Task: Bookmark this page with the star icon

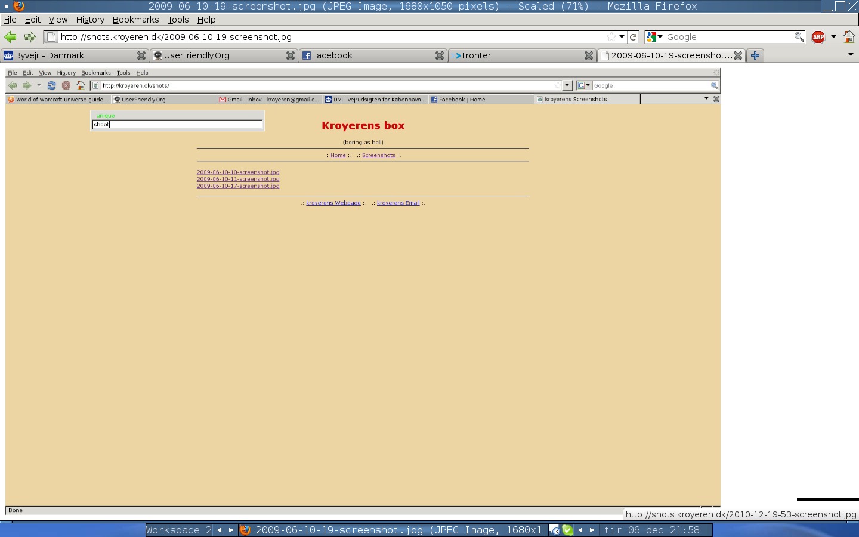Action: 611,37
